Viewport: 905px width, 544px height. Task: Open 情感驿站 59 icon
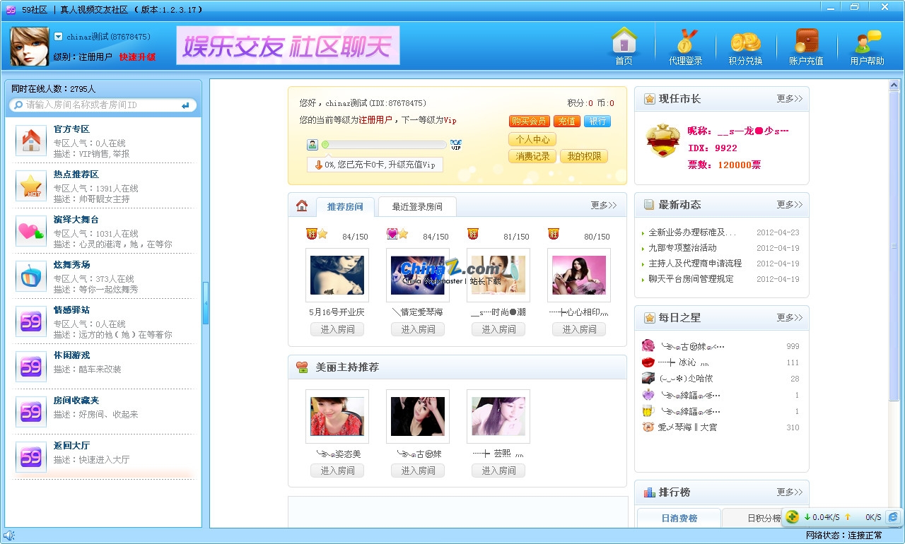point(31,321)
